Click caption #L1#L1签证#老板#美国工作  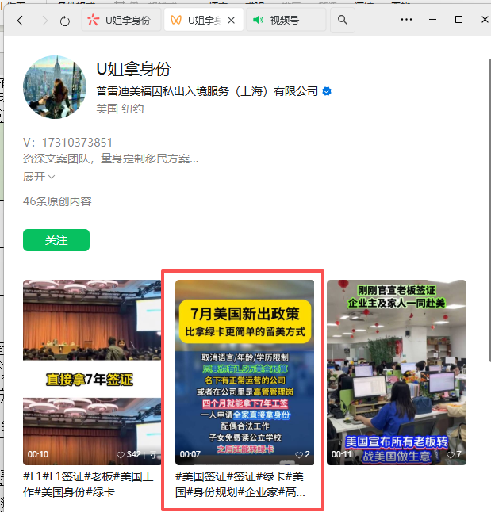click(88, 484)
